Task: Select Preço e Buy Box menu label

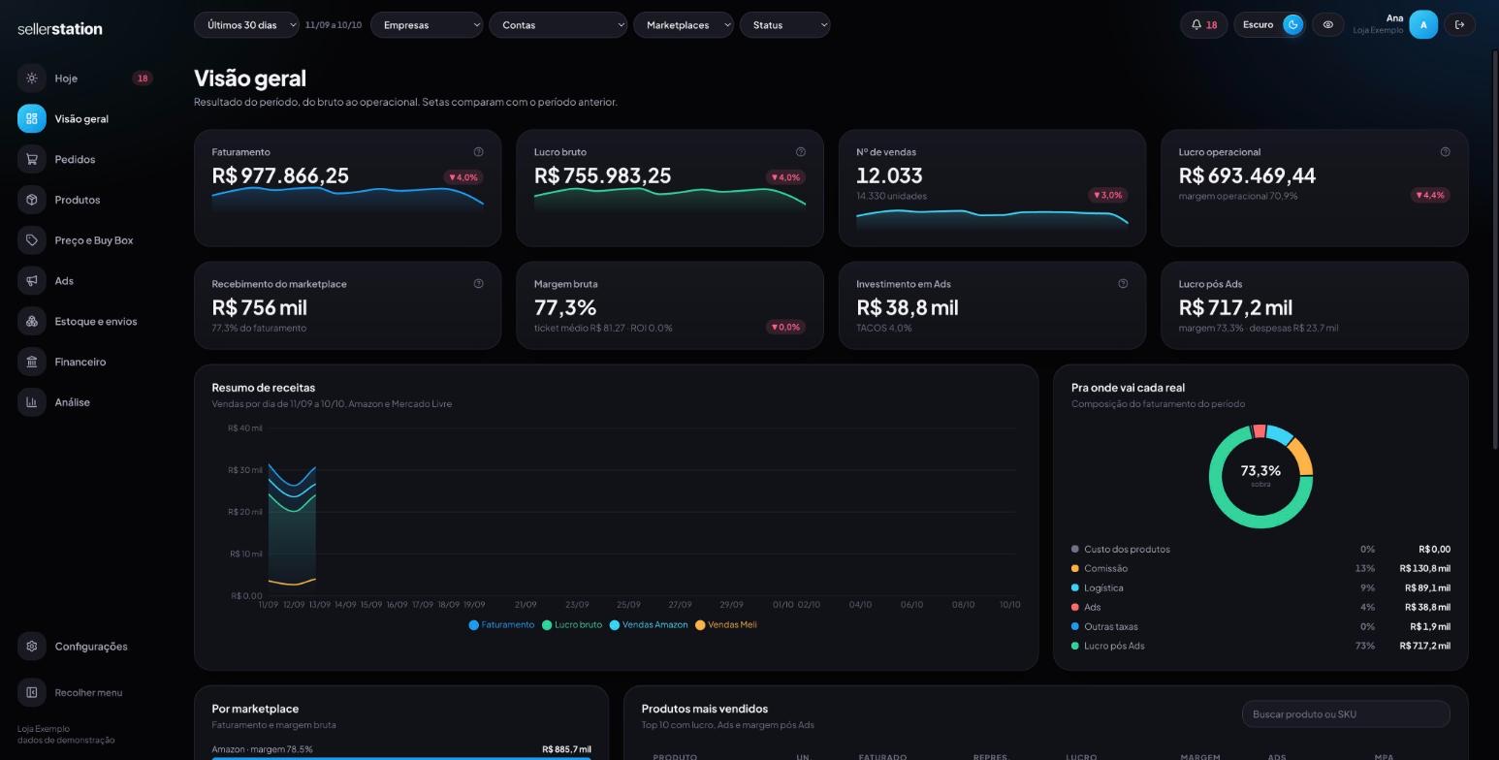Action: (x=94, y=240)
